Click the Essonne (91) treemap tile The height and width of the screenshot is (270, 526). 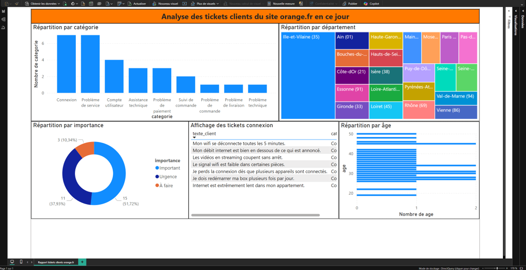(352, 93)
